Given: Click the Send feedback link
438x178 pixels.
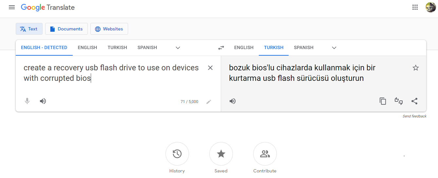Looking at the screenshot, I should (x=414, y=116).
